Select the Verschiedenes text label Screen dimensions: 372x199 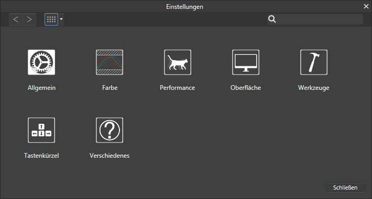pyautogui.click(x=110, y=156)
